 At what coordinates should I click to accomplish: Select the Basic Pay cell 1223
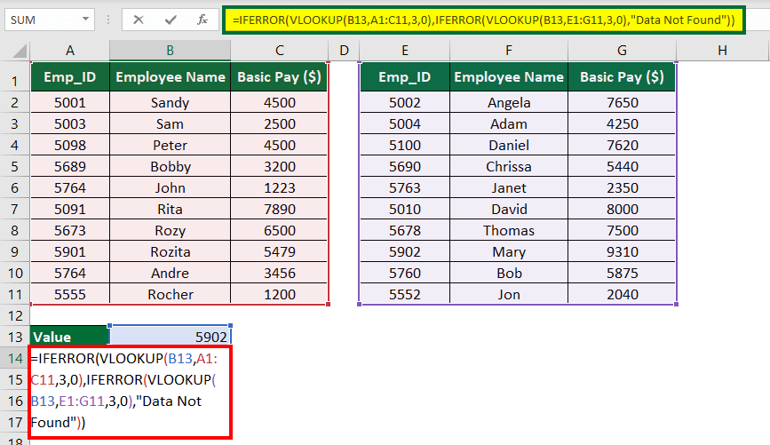279,187
